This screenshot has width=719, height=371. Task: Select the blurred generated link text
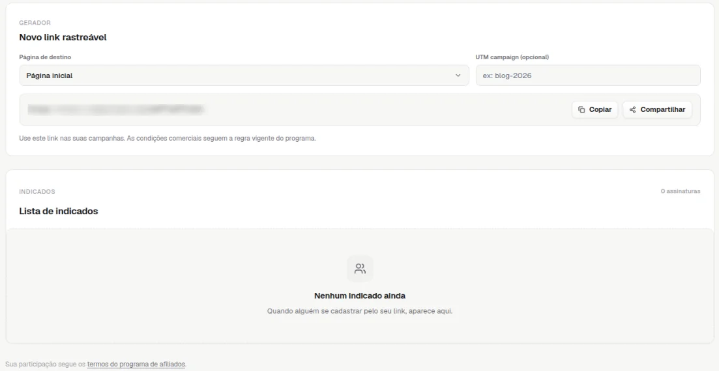115,109
